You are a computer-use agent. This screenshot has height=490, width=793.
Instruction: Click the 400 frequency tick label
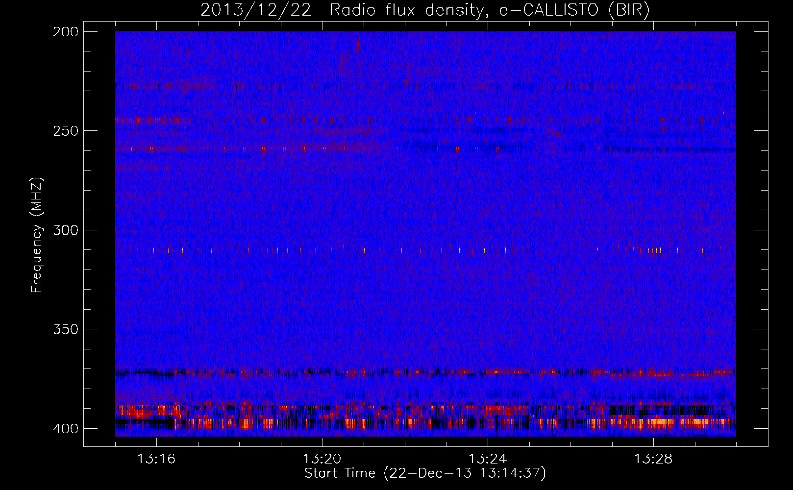(x=66, y=428)
